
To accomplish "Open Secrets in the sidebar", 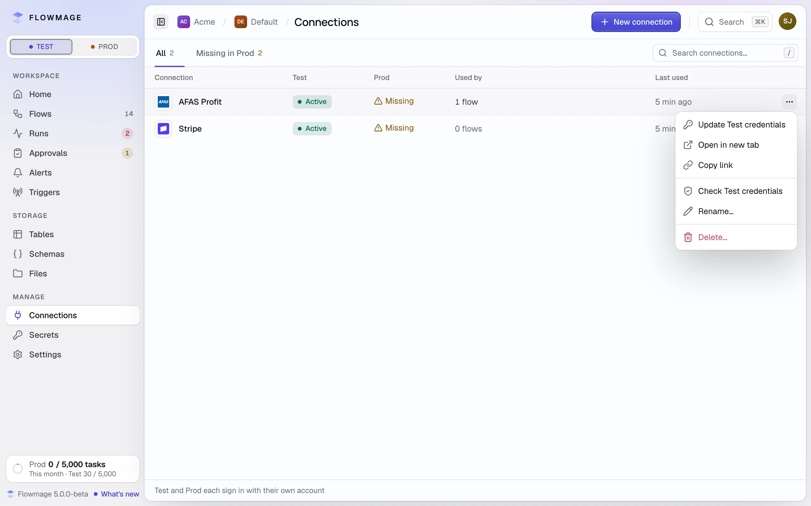I will click(x=73, y=335).
